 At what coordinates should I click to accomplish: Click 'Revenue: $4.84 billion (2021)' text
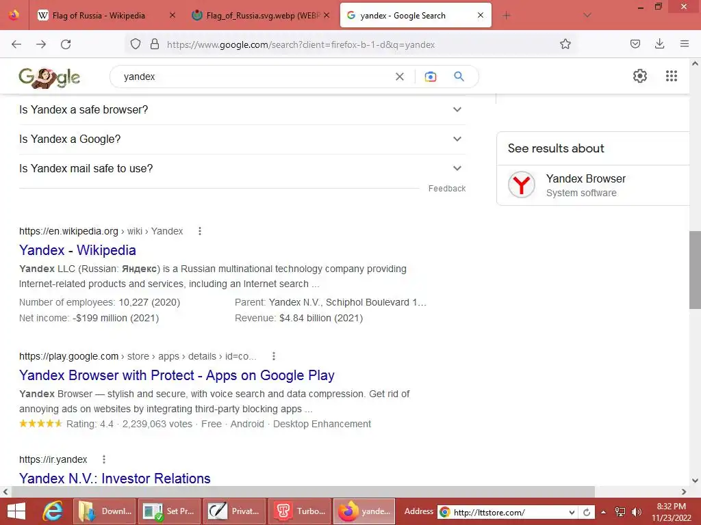tap(298, 319)
